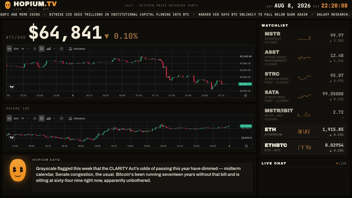Open Indicators in BTC/USD chart
Screen dimensions: 352x198
tap(77, 49)
